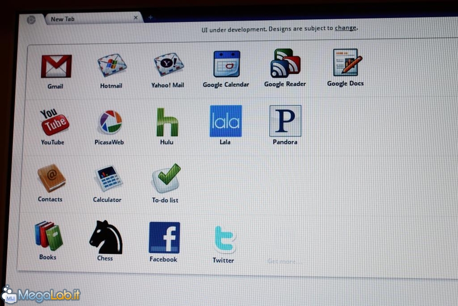This screenshot has height=306, width=458.
Task: Open the Google Calendar icon
Action: pyautogui.click(x=227, y=63)
